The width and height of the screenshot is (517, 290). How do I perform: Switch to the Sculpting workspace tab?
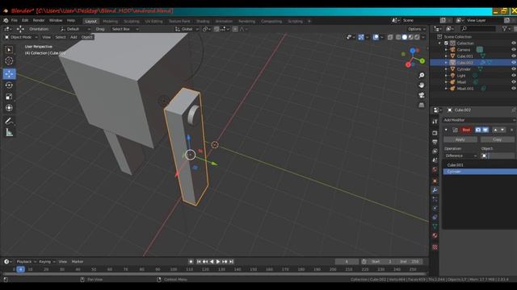point(132,22)
